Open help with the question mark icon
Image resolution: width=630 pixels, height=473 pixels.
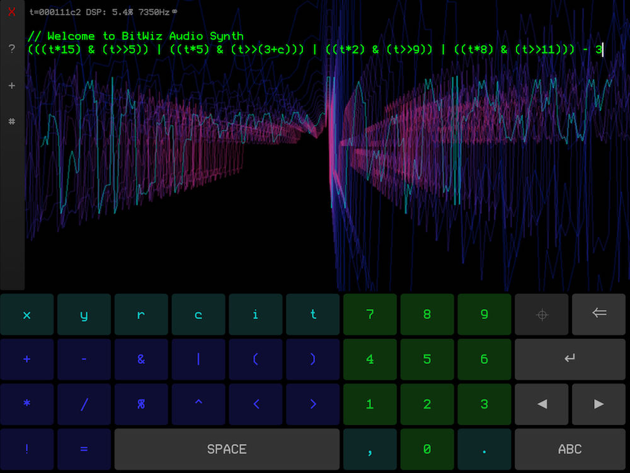point(11,49)
